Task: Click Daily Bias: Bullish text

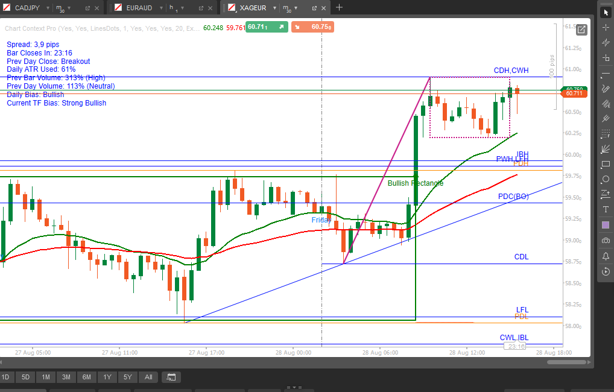Action: pyautogui.click(x=35, y=95)
